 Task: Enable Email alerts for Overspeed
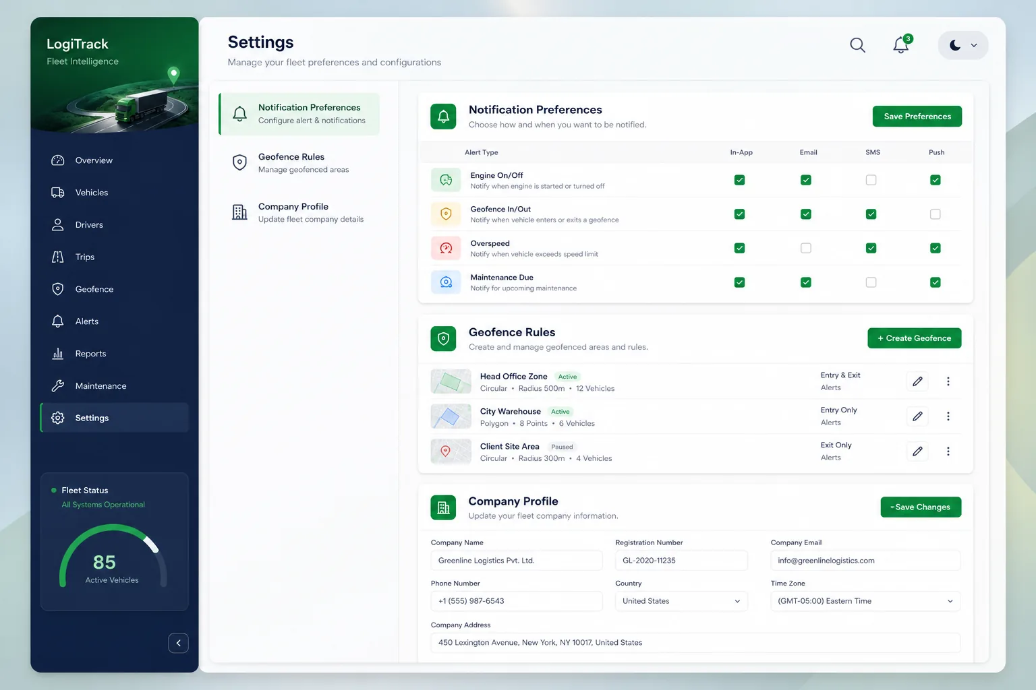[x=806, y=248]
